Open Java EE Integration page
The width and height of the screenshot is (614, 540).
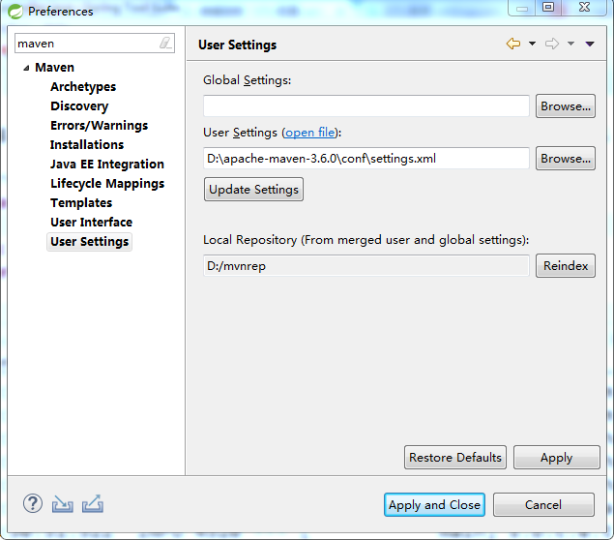[x=107, y=164]
